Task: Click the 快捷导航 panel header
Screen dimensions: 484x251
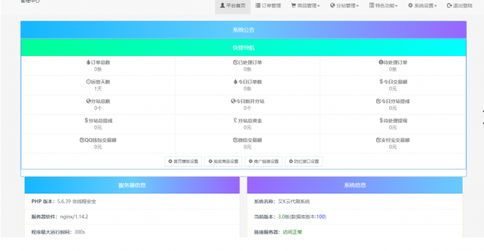Action: pos(243,48)
